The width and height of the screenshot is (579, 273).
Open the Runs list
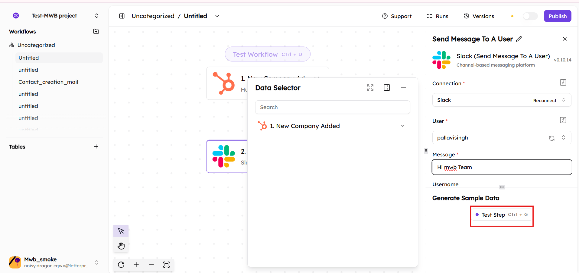[438, 16]
